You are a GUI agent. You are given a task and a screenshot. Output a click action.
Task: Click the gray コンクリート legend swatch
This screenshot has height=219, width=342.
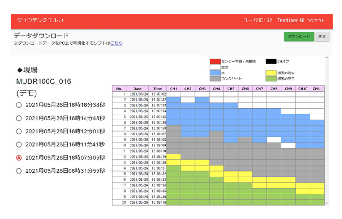(215, 79)
